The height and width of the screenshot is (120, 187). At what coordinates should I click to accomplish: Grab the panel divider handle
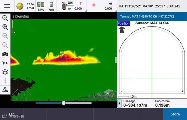point(117,60)
